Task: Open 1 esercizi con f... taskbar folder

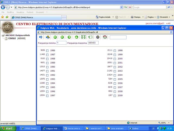Action: coord(95,129)
